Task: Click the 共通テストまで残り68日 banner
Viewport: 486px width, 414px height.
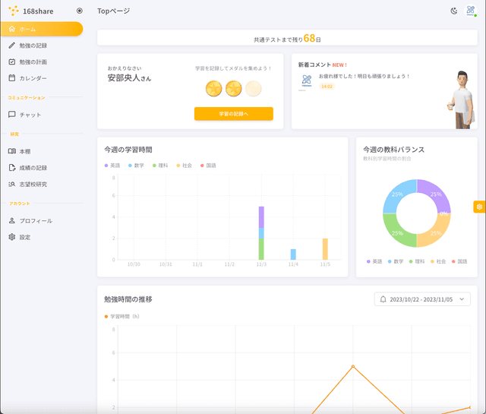Action: 287,38
